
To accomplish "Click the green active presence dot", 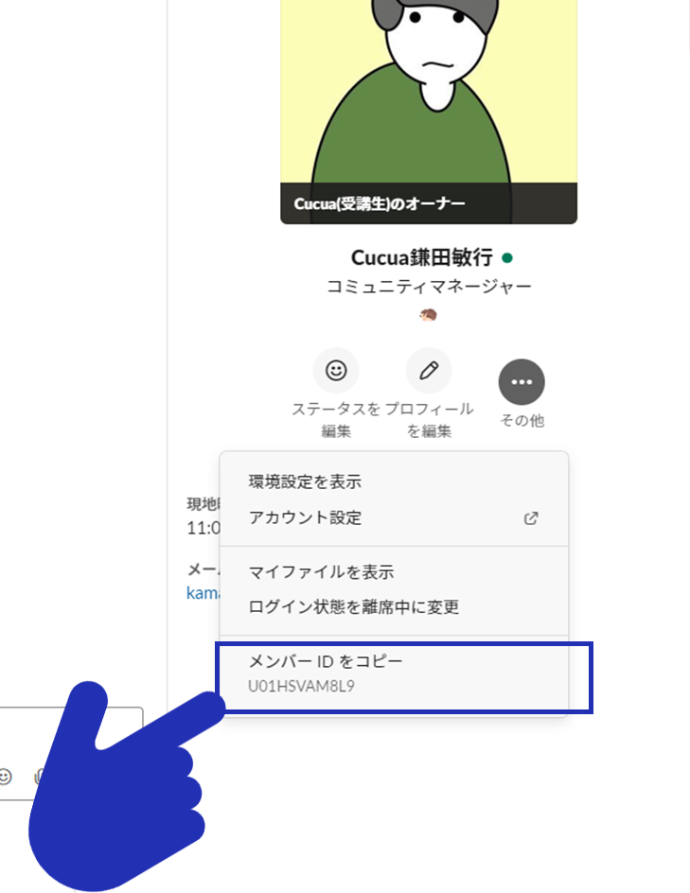I will 507,258.
